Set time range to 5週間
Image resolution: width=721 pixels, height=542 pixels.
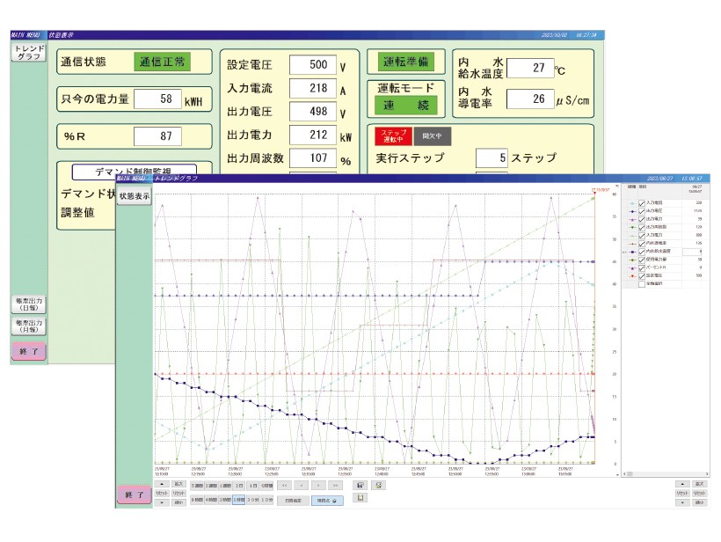pos(197,486)
